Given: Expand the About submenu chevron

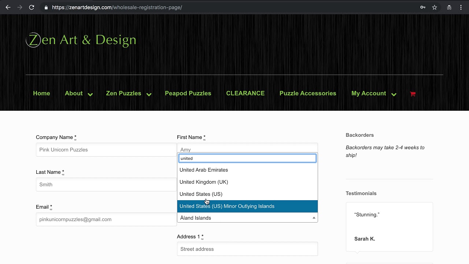Looking at the screenshot, I should 90,94.
